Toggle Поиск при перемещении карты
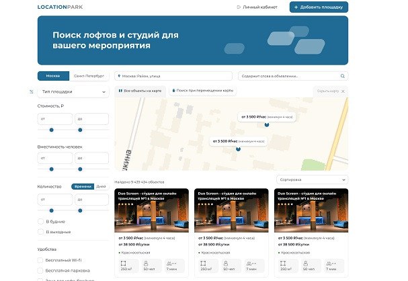Image resolution: width=408 pixels, height=281 pixels. (x=203, y=91)
